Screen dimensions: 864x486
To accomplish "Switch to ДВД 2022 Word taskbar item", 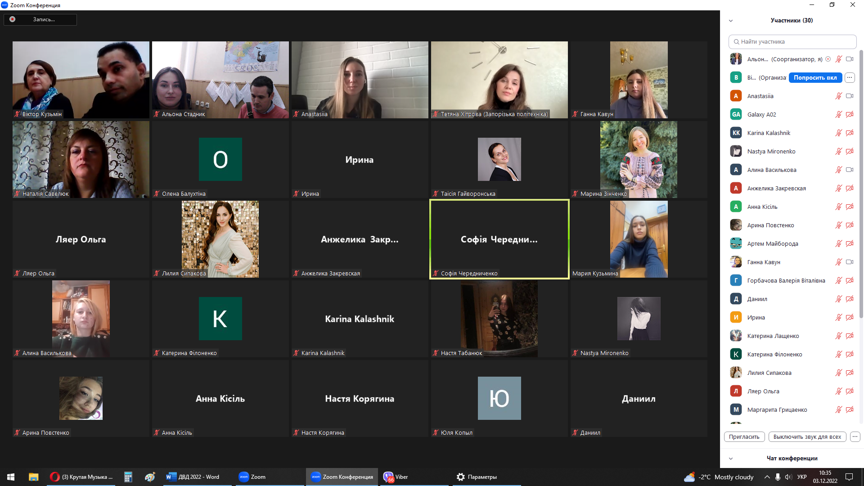I will [193, 477].
